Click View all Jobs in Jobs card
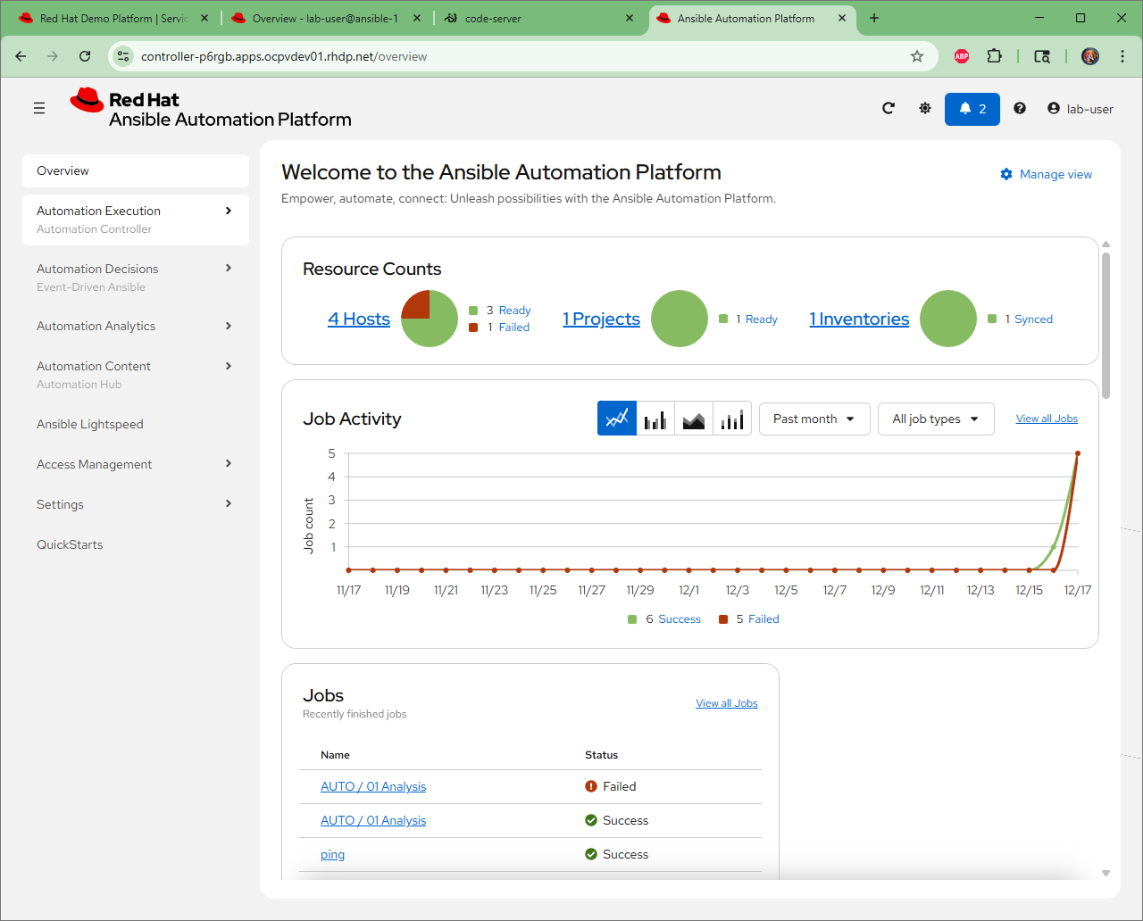Screen dimensions: 1143x921 727,703
